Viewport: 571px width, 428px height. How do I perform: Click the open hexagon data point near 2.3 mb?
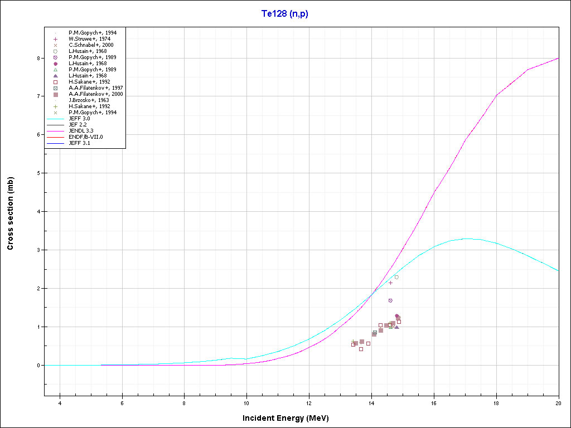396,277
